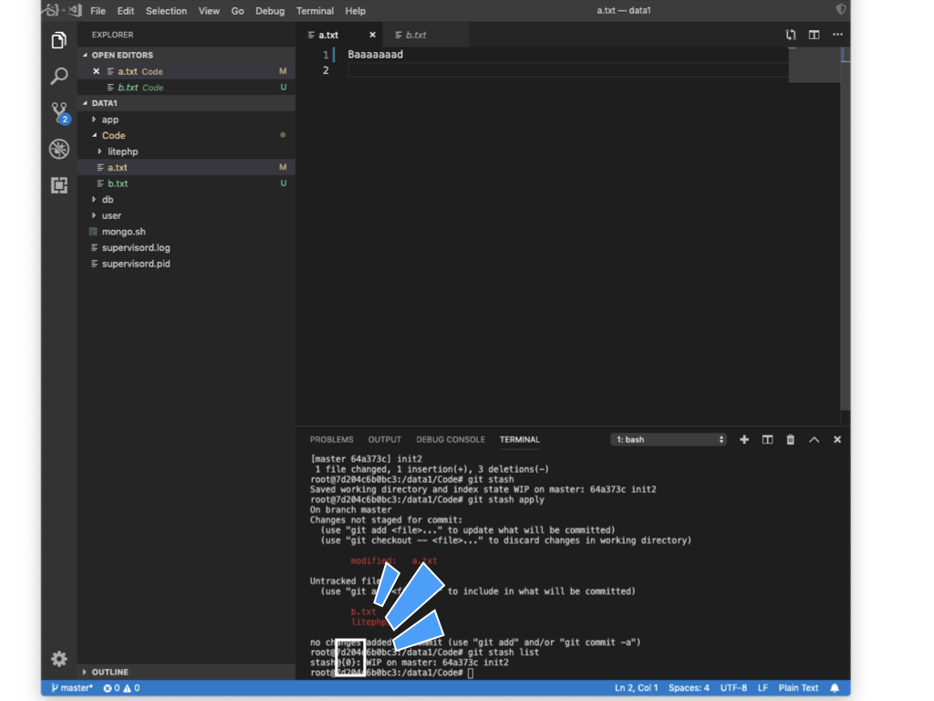Click the split editor icon
This screenshot has height=701, width=934.
pyautogui.click(x=814, y=35)
